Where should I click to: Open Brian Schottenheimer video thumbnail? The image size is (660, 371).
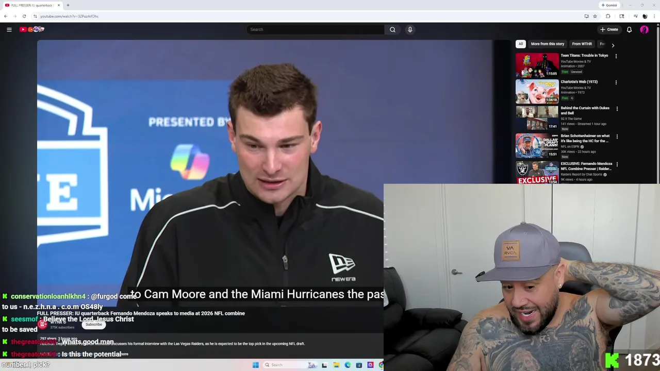(537, 145)
